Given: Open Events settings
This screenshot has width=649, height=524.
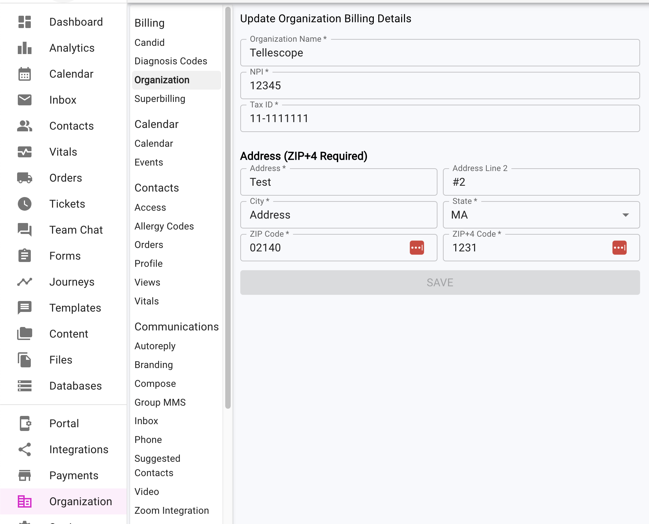Looking at the screenshot, I should coord(149,162).
